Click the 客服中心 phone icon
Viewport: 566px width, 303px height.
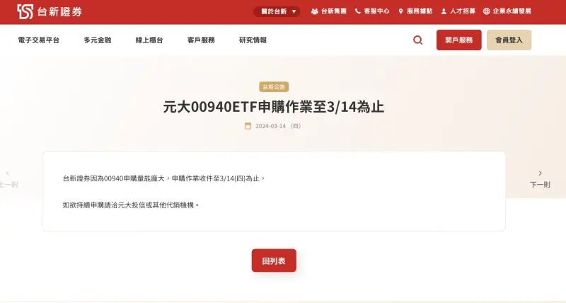[x=358, y=11]
